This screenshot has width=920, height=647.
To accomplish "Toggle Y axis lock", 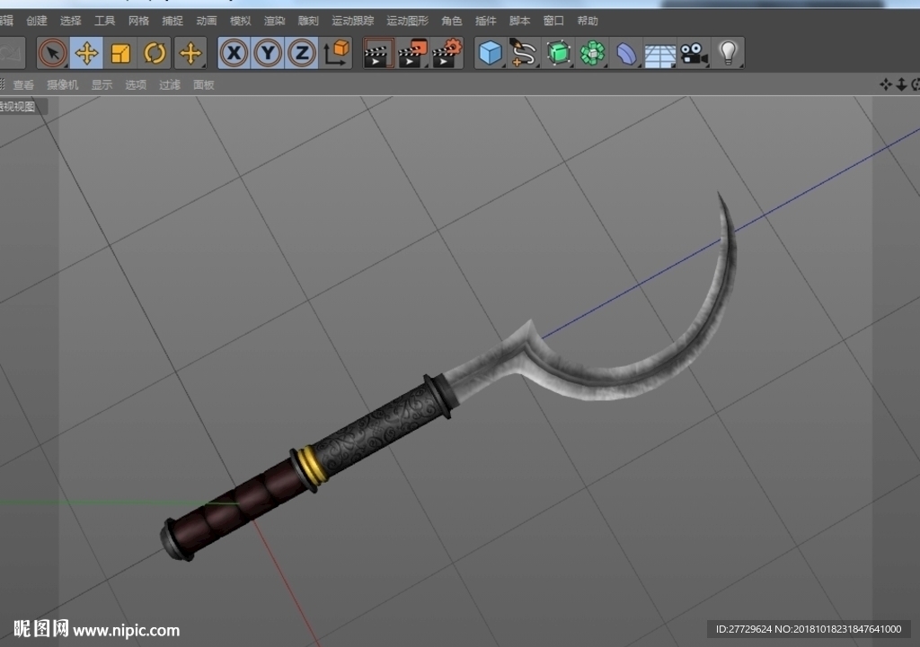I will (268, 53).
